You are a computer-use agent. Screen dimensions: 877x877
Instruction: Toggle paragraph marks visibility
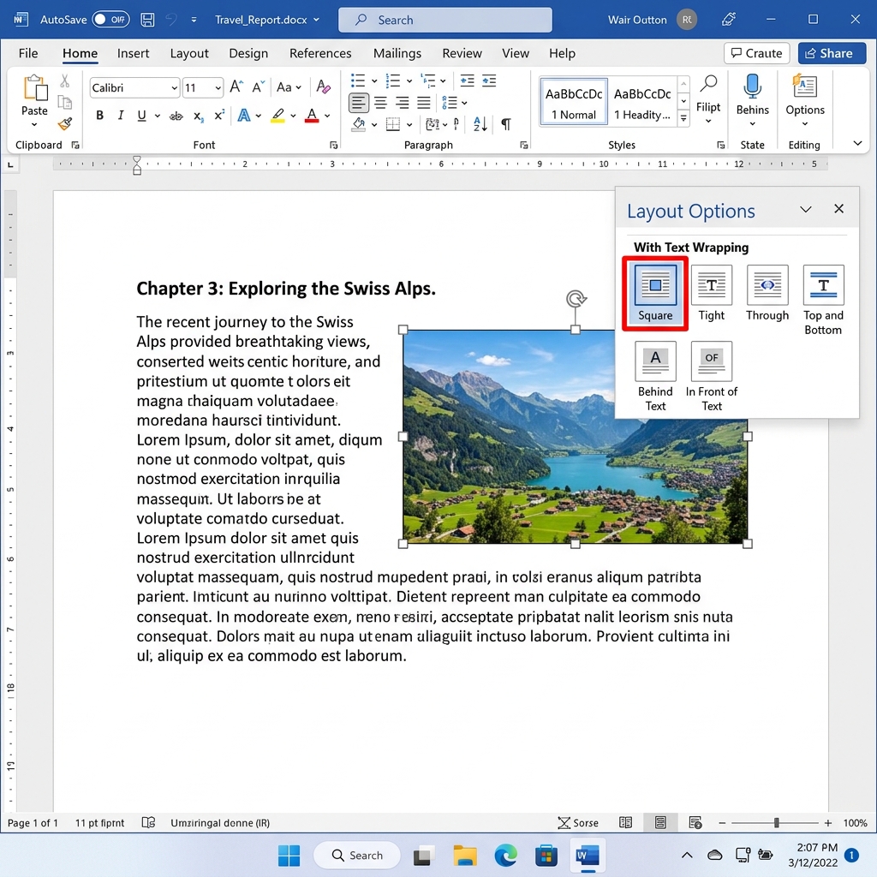tap(504, 124)
